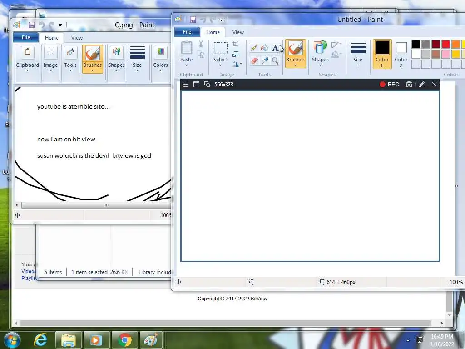Image resolution: width=465 pixels, height=349 pixels.
Task: Open Brushes in Q.png Paint
Action: (x=93, y=59)
